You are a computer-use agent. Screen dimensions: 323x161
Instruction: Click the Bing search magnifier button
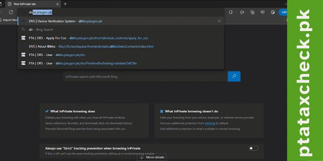234,76
